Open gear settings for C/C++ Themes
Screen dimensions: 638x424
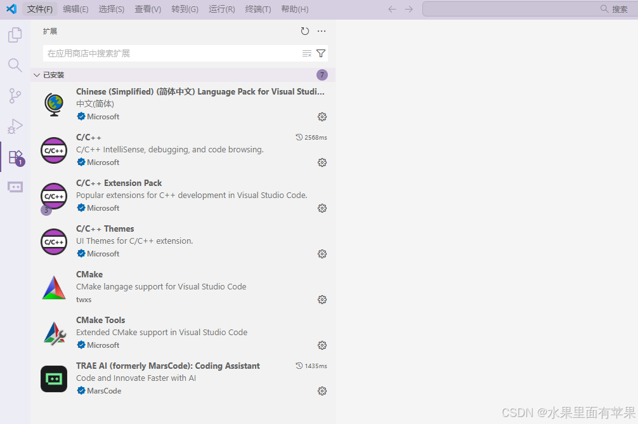point(322,254)
